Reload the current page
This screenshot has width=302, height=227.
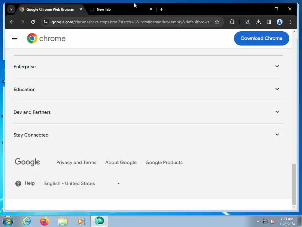(33, 22)
